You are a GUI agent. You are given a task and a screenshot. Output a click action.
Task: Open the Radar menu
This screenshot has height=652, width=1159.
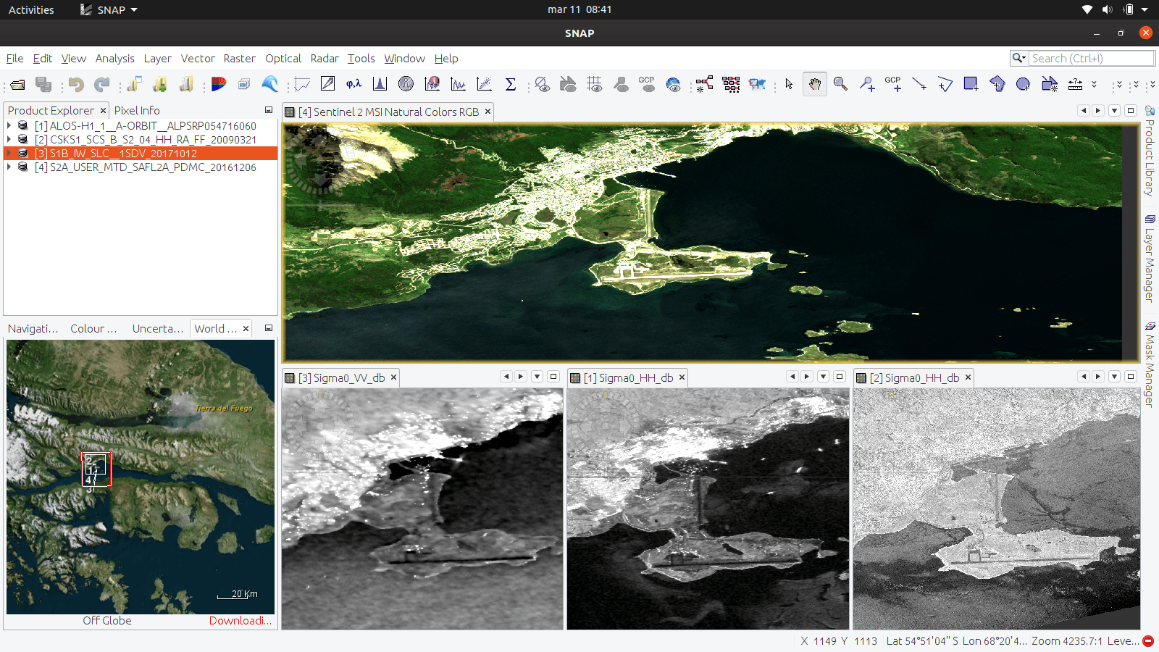(325, 59)
